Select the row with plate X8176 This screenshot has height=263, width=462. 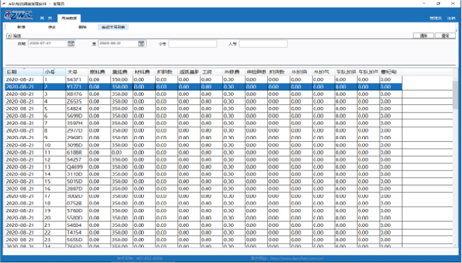(204, 94)
